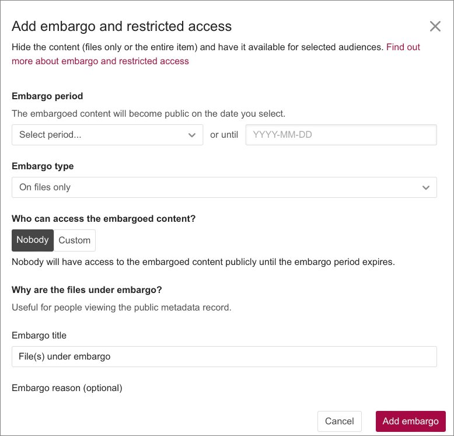This screenshot has width=454, height=436.
Task: Focus the YYYY-MM-DD date field
Action: (x=341, y=135)
